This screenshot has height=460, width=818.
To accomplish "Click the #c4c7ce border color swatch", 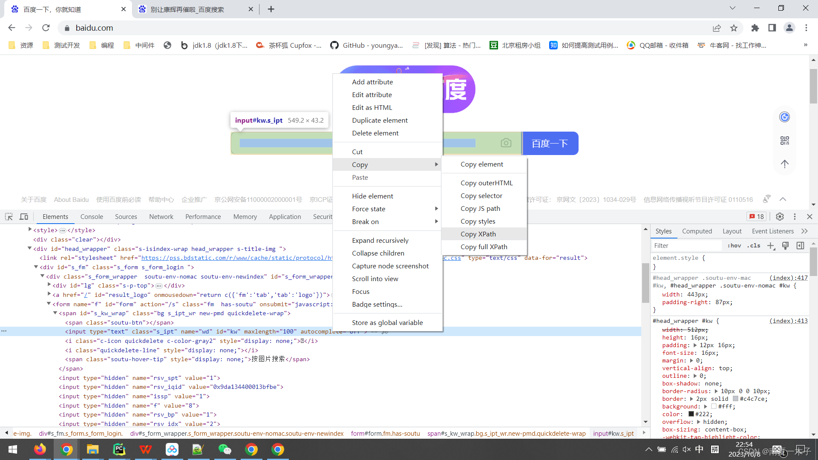I will pyautogui.click(x=735, y=399).
